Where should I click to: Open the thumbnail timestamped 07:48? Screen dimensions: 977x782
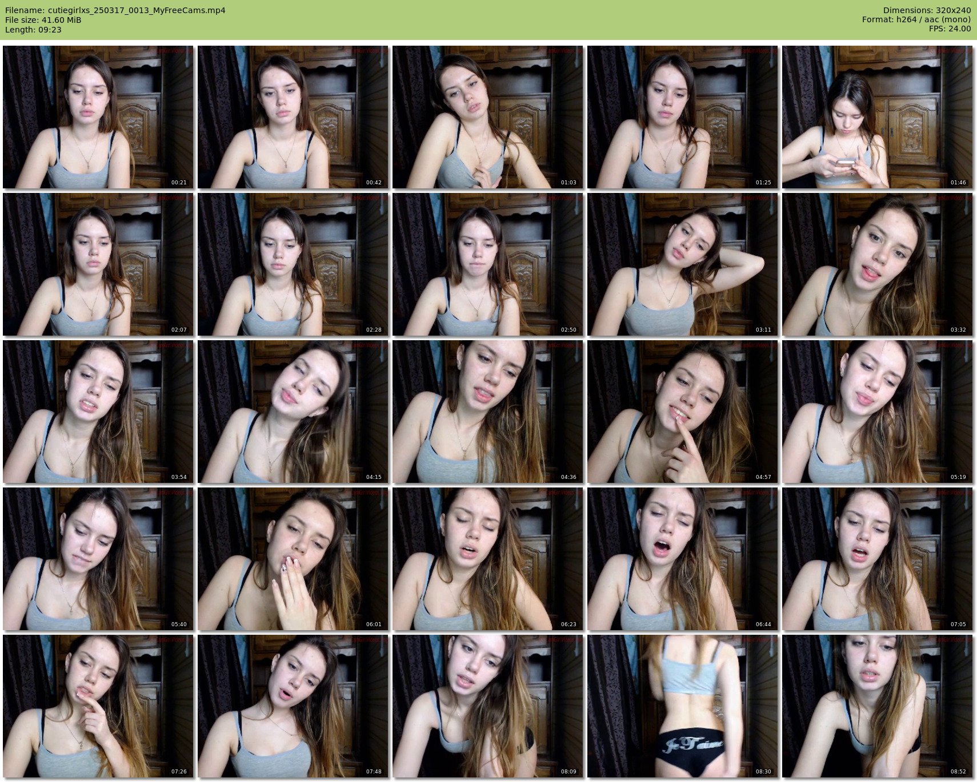click(x=293, y=706)
